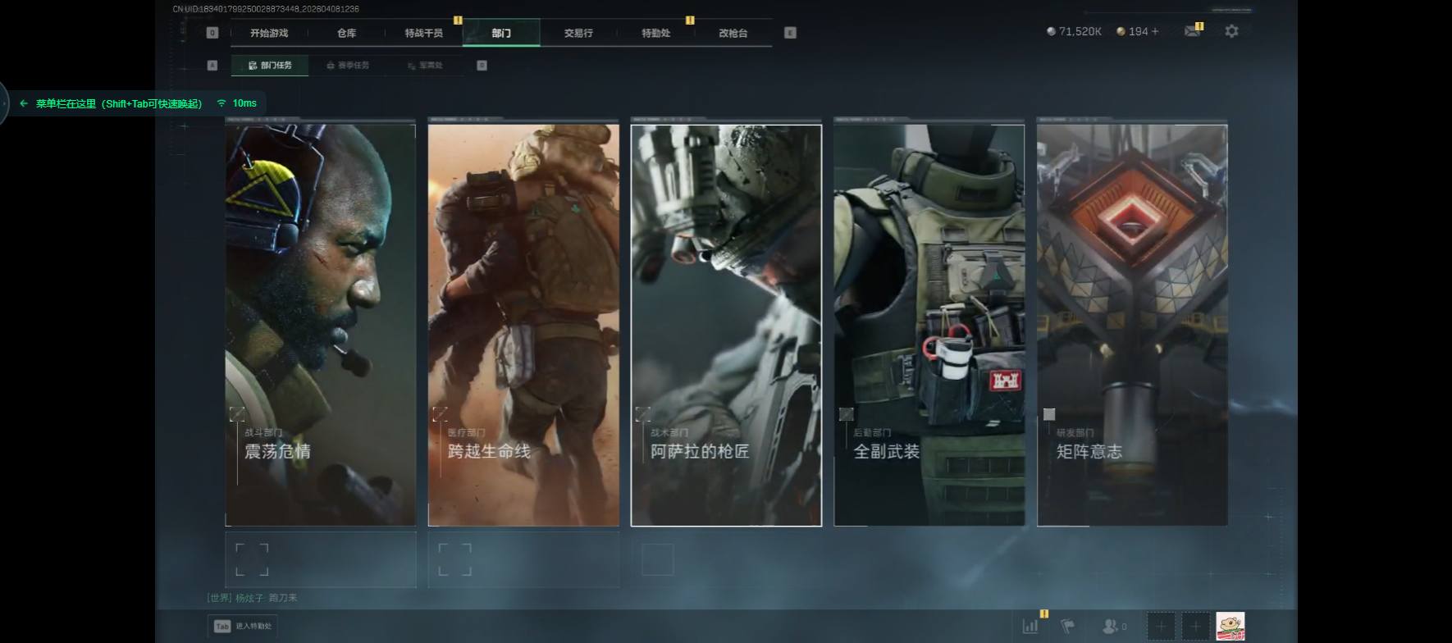This screenshot has width=1452, height=643.
Task: Open the 全副武装 mission card
Action: (x=929, y=325)
